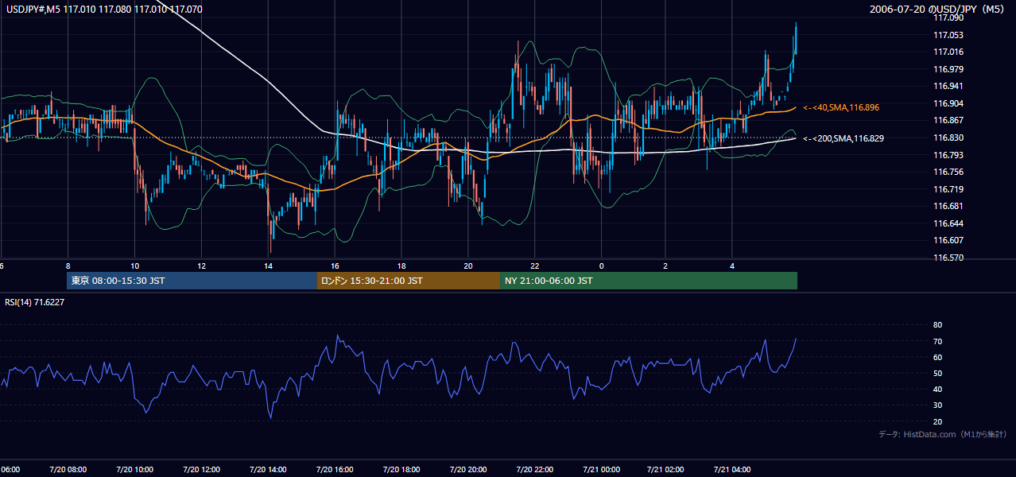The width and height of the screenshot is (1016, 477).
Task: Click the 116.979 price axis label
Action: pyautogui.click(x=948, y=69)
